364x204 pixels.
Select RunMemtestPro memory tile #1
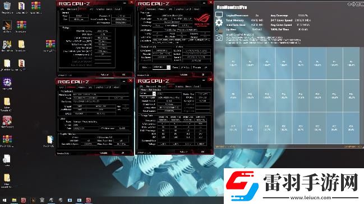[x=233, y=63]
